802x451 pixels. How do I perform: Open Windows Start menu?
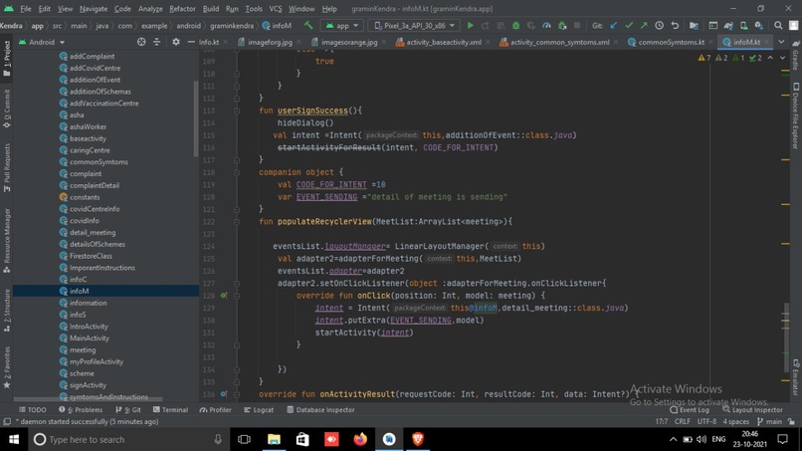[x=14, y=439]
